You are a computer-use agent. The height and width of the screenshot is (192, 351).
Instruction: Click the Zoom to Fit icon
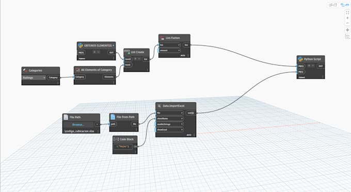pos(347,13)
